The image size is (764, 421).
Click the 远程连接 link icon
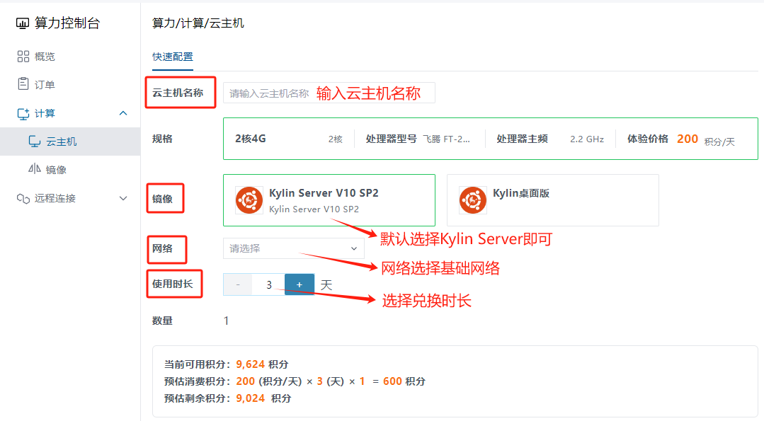[23, 199]
